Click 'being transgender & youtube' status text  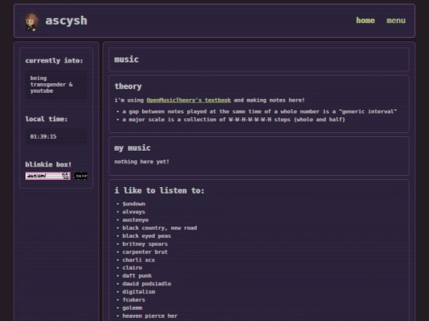click(x=52, y=84)
